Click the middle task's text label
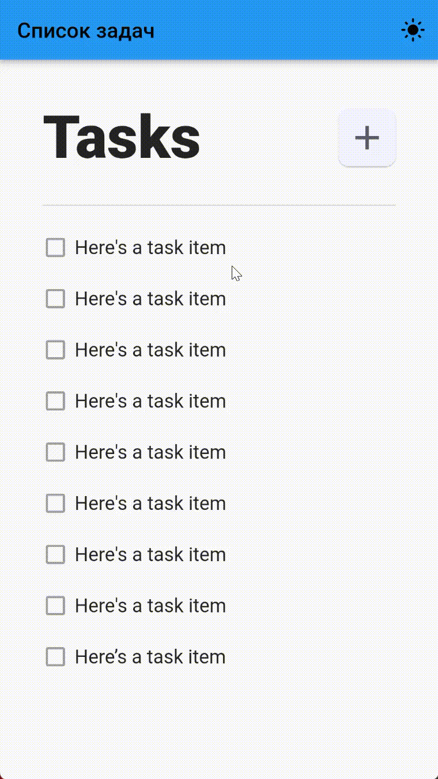 click(x=150, y=452)
